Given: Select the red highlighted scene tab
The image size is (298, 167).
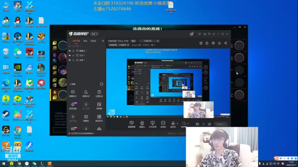Looking at the screenshot, I should pos(76,41).
